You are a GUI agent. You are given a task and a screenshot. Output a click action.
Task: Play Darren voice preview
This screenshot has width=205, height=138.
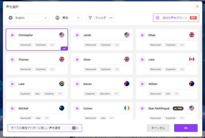click(x=77, y=84)
